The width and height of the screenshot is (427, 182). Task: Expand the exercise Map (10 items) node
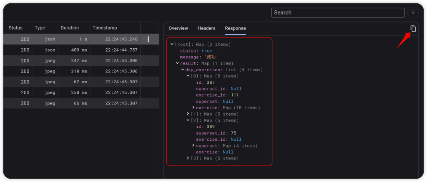pos(193,108)
